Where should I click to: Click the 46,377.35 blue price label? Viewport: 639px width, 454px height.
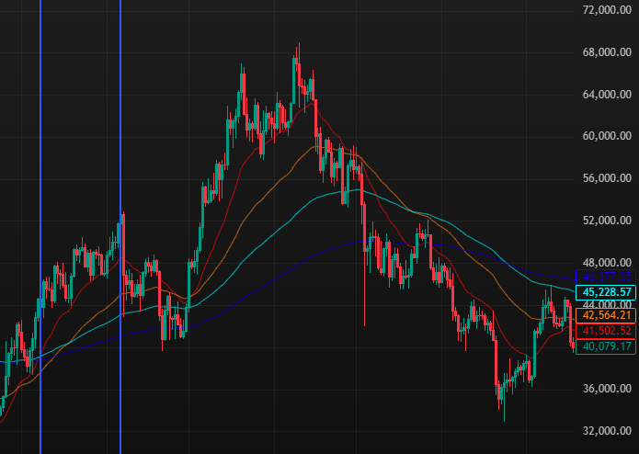pos(606,277)
